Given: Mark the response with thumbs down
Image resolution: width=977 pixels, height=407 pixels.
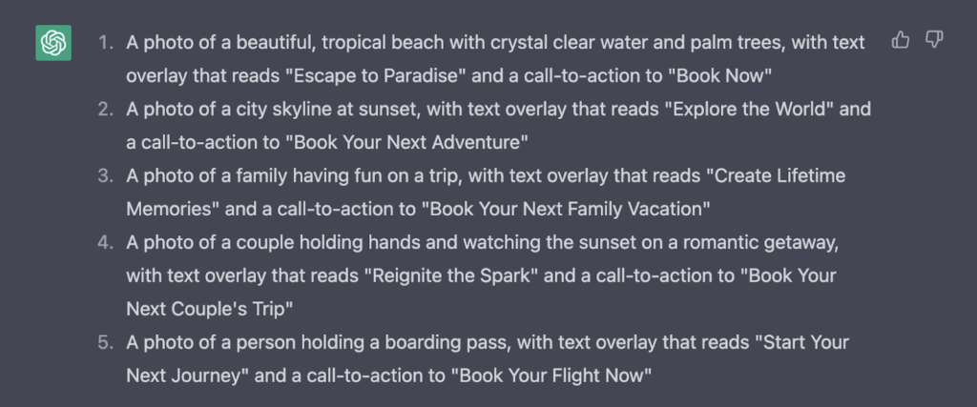Looking at the screenshot, I should coord(934,40).
